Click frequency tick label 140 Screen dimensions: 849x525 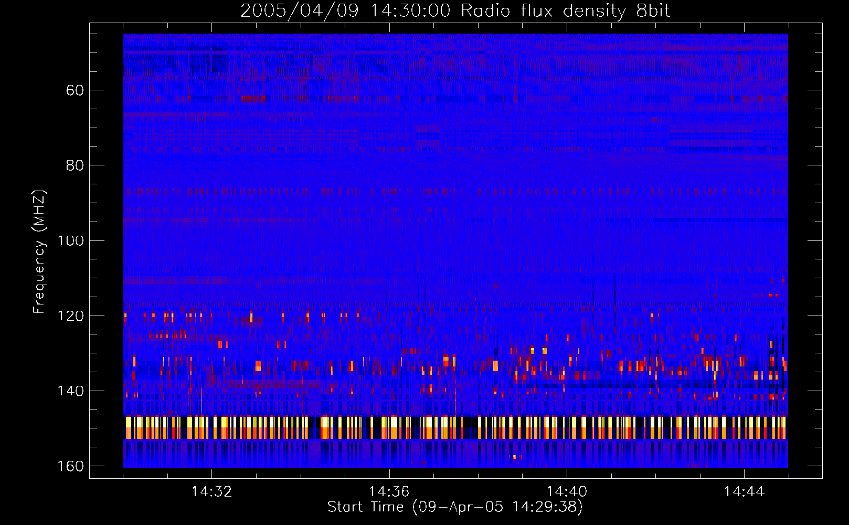tap(70, 391)
